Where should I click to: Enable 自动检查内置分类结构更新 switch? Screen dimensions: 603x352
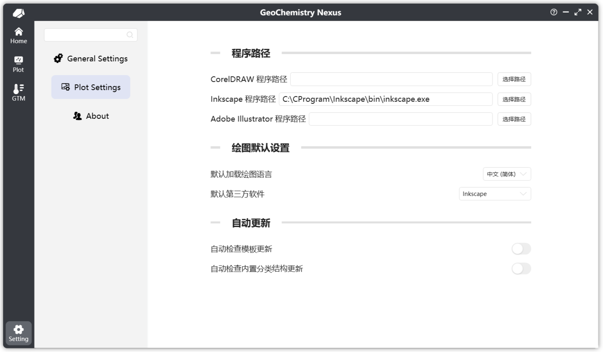coord(521,269)
